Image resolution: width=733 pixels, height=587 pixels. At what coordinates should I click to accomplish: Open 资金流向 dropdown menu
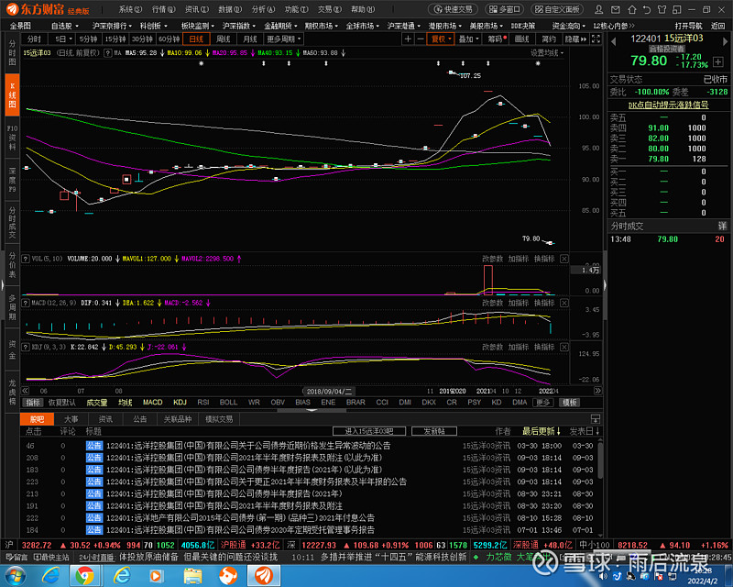click(568, 26)
